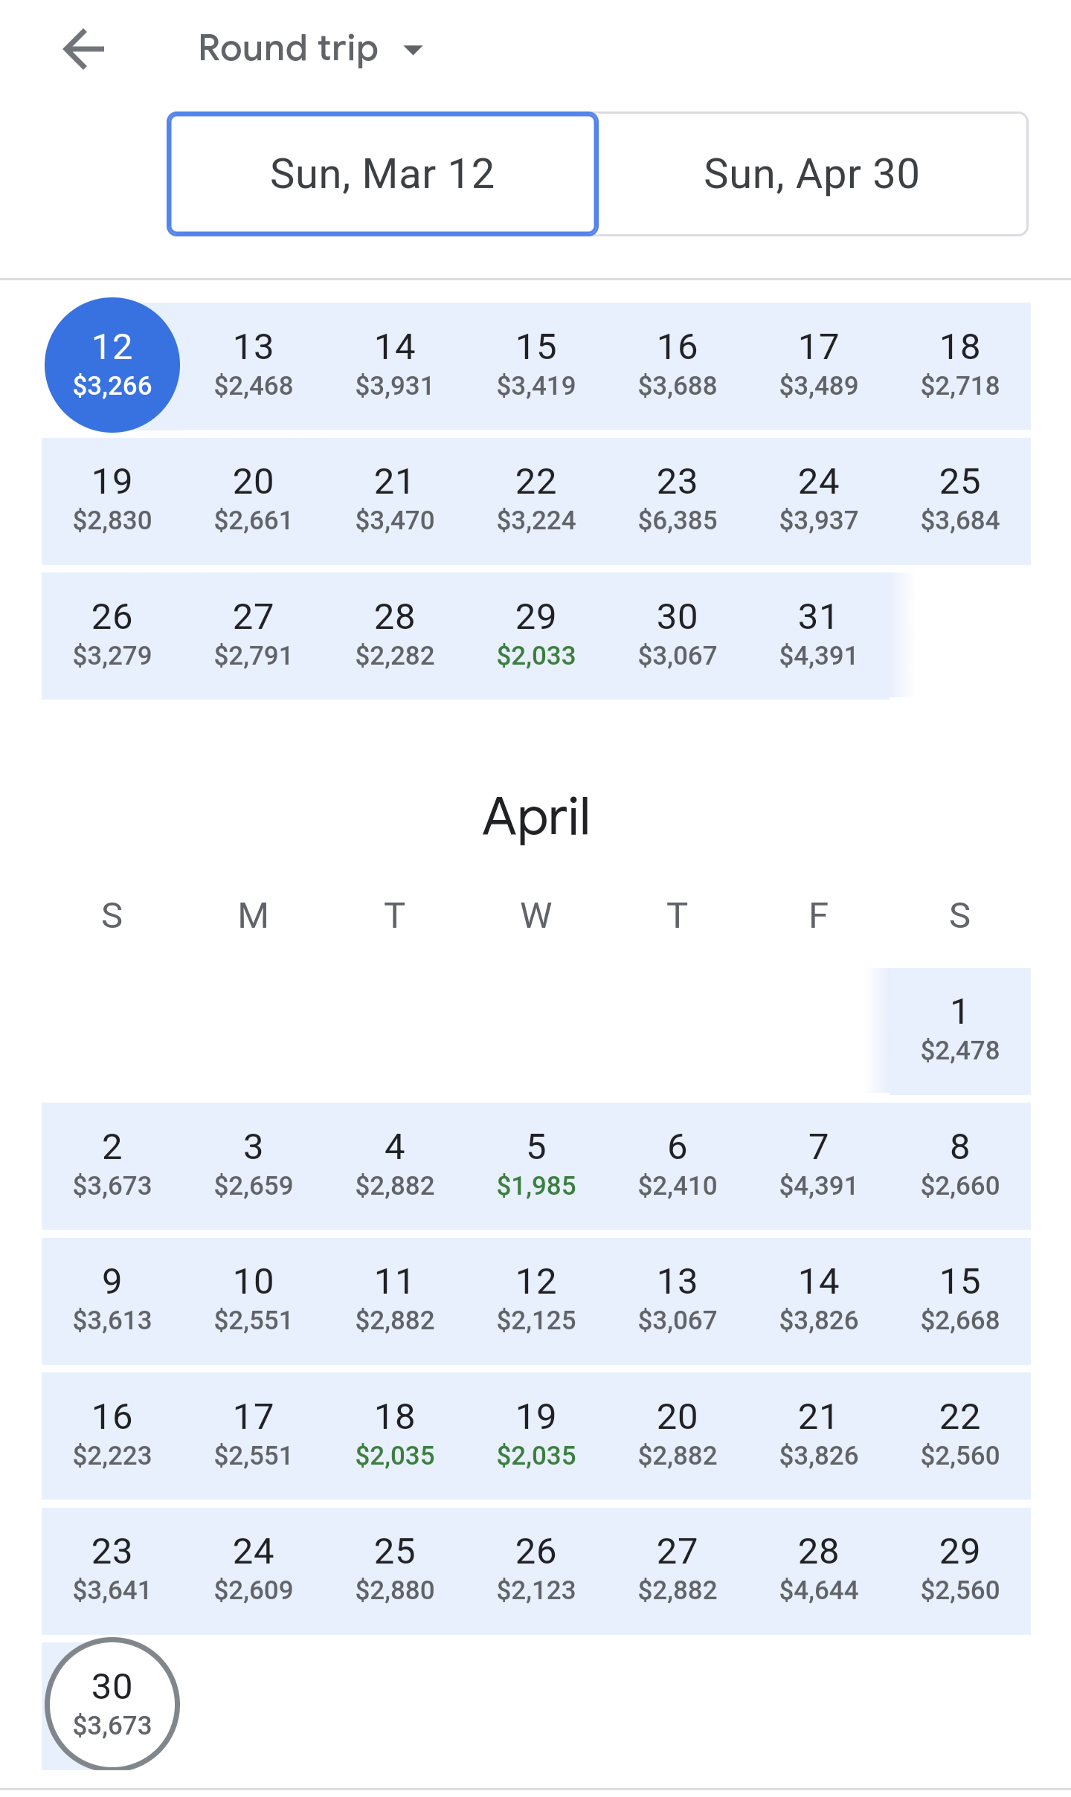Viewport: 1071px width, 1797px height.
Task: Select April 30 return date circle
Action: (x=112, y=1704)
